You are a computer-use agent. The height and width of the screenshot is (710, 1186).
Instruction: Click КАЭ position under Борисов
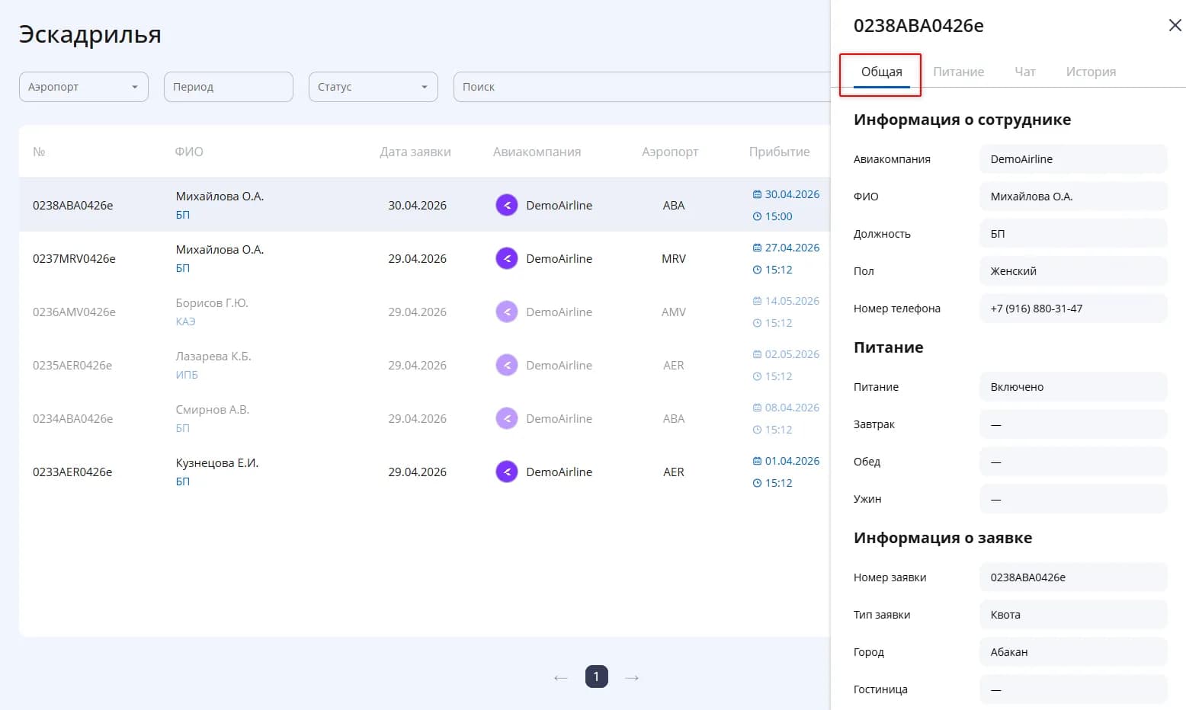point(185,321)
